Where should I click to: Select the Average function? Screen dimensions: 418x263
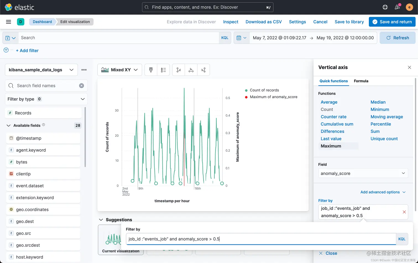(x=329, y=102)
